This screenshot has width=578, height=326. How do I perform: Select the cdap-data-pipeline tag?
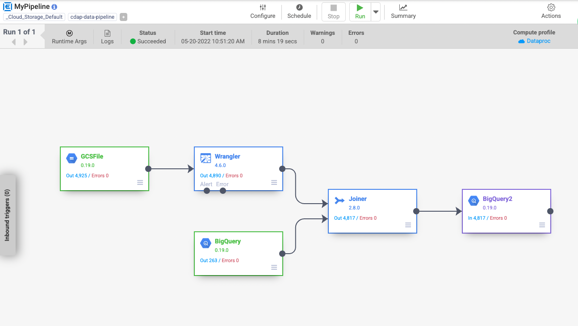coord(92,17)
